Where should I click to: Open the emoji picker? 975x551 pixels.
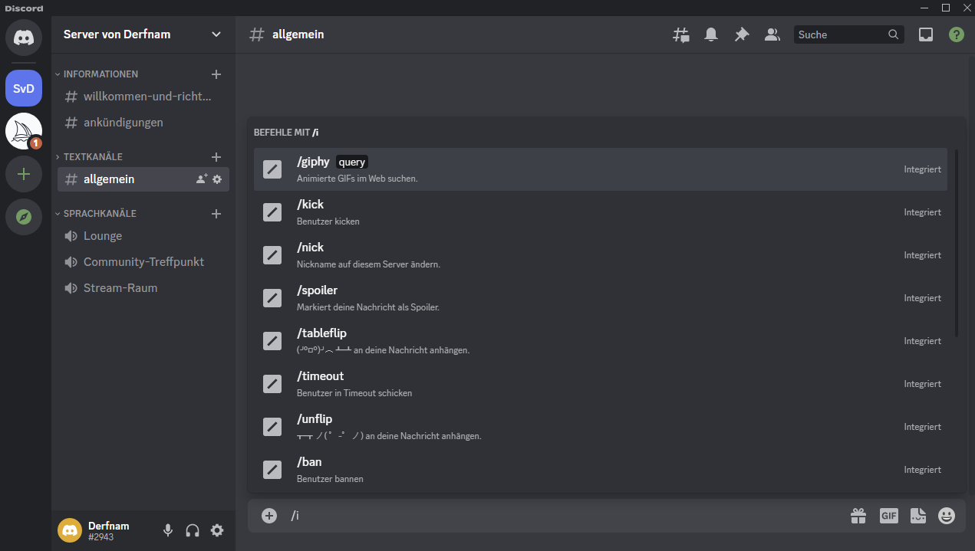[947, 516]
